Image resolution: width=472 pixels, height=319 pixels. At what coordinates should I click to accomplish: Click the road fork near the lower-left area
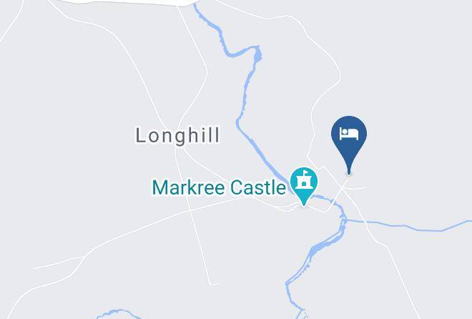coord(84,257)
